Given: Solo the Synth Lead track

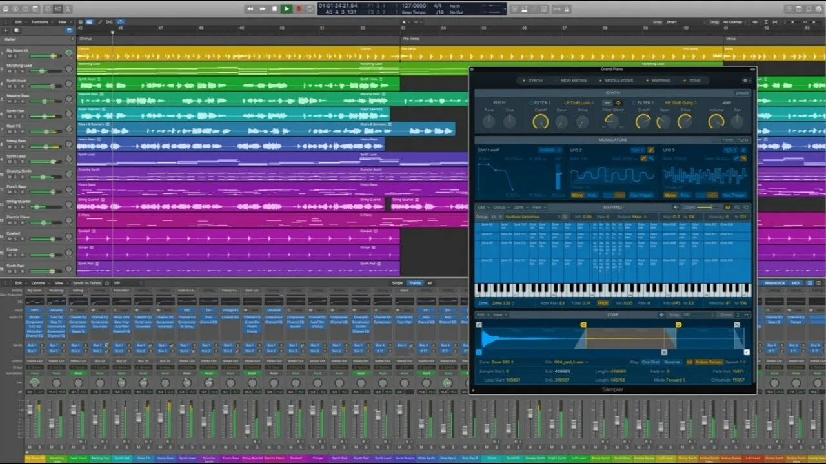Looking at the screenshot, I should (14, 161).
